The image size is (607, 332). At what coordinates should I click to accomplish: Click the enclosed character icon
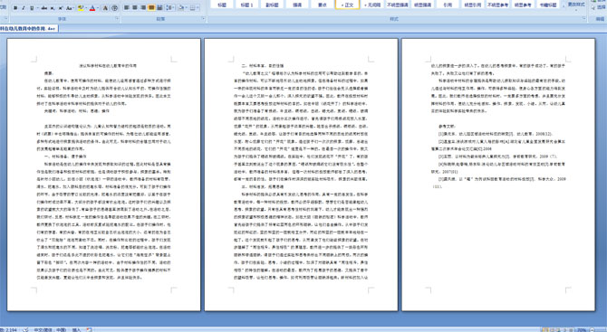pos(114,8)
